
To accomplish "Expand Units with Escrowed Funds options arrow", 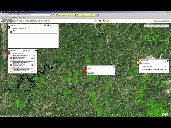I will 165,69.
